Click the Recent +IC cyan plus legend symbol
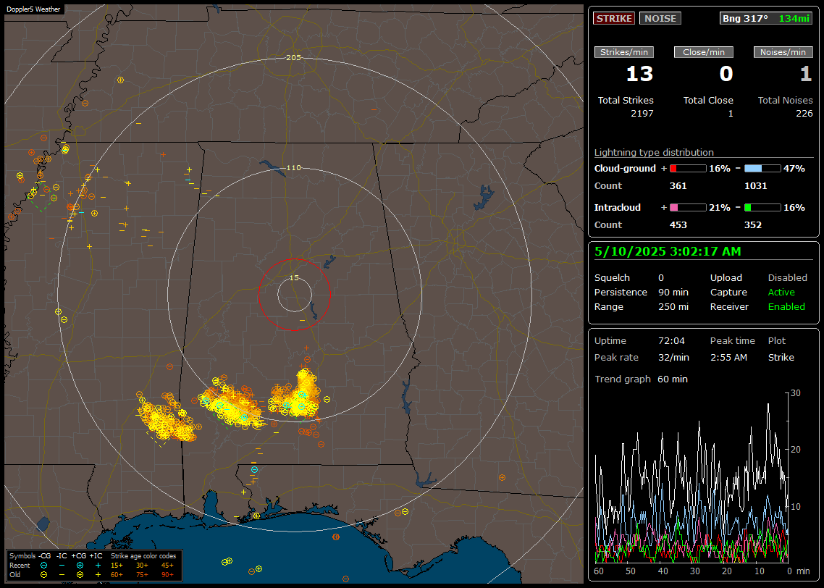Image resolution: width=824 pixels, height=588 pixels. click(x=98, y=566)
